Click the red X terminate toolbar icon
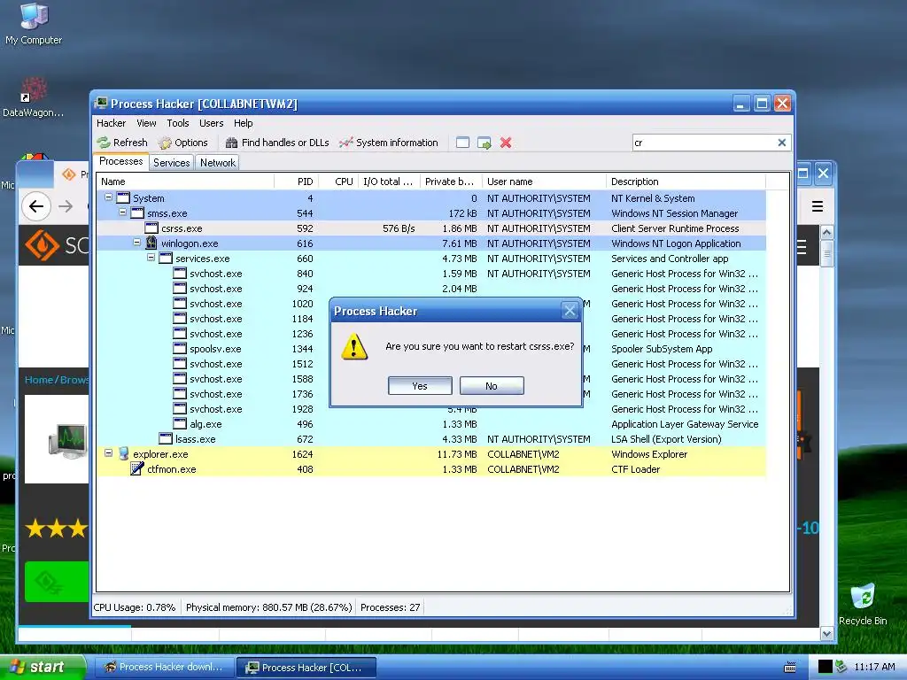 506,143
